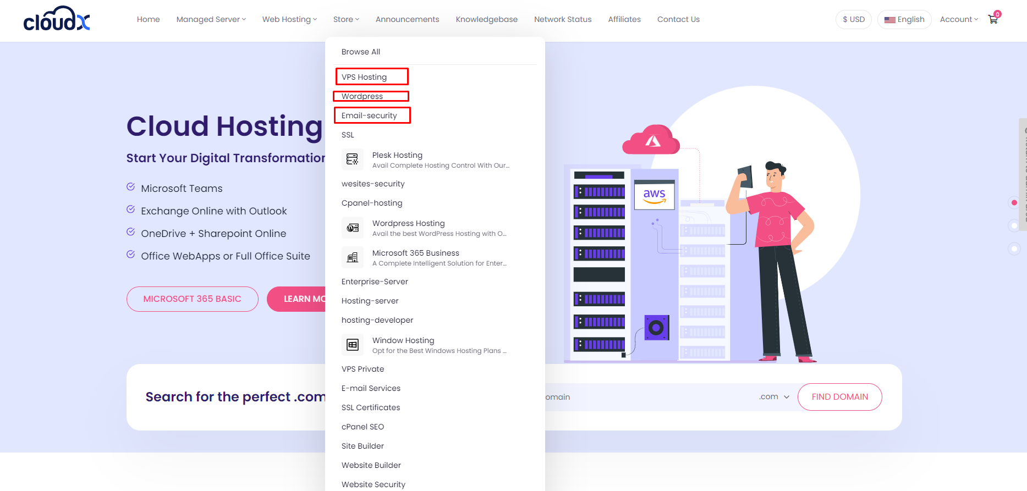
Task: Click the CloudX logo
Action: [57, 19]
